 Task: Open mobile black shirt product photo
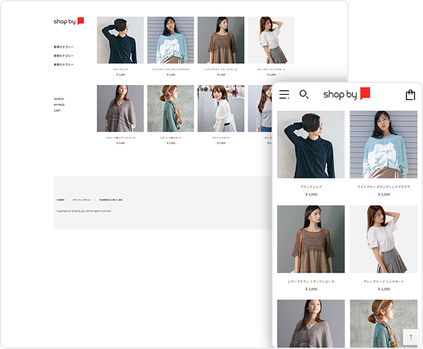pos(311,144)
